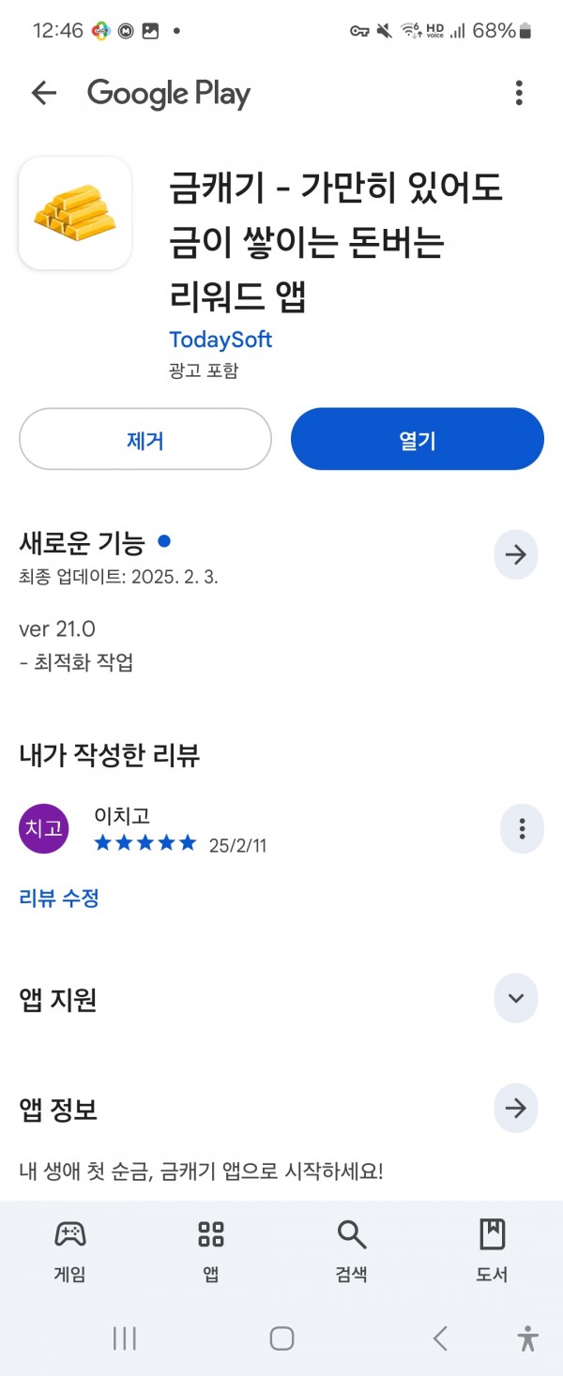Tap the Android recent apps button
The width and height of the screenshot is (563, 1376).
click(125, 1338)
